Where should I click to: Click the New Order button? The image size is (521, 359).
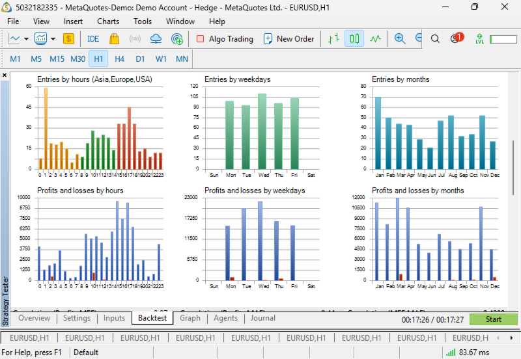pos(289,39)
